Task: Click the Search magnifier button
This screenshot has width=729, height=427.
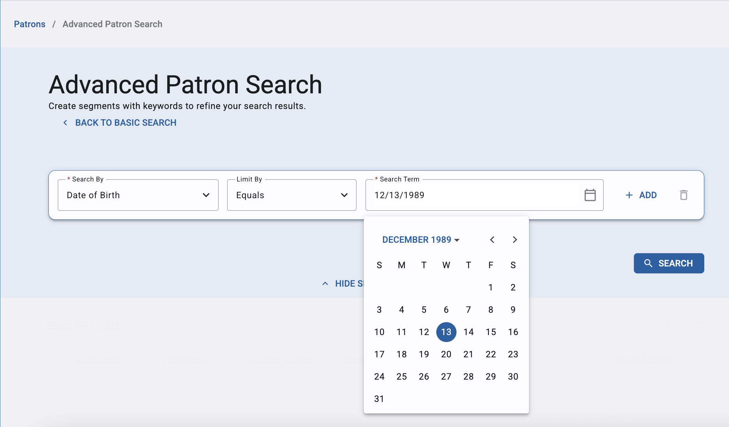Action: point(669,263)
